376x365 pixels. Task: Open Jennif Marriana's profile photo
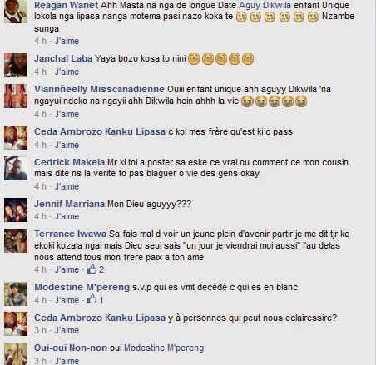click(16, 210)
